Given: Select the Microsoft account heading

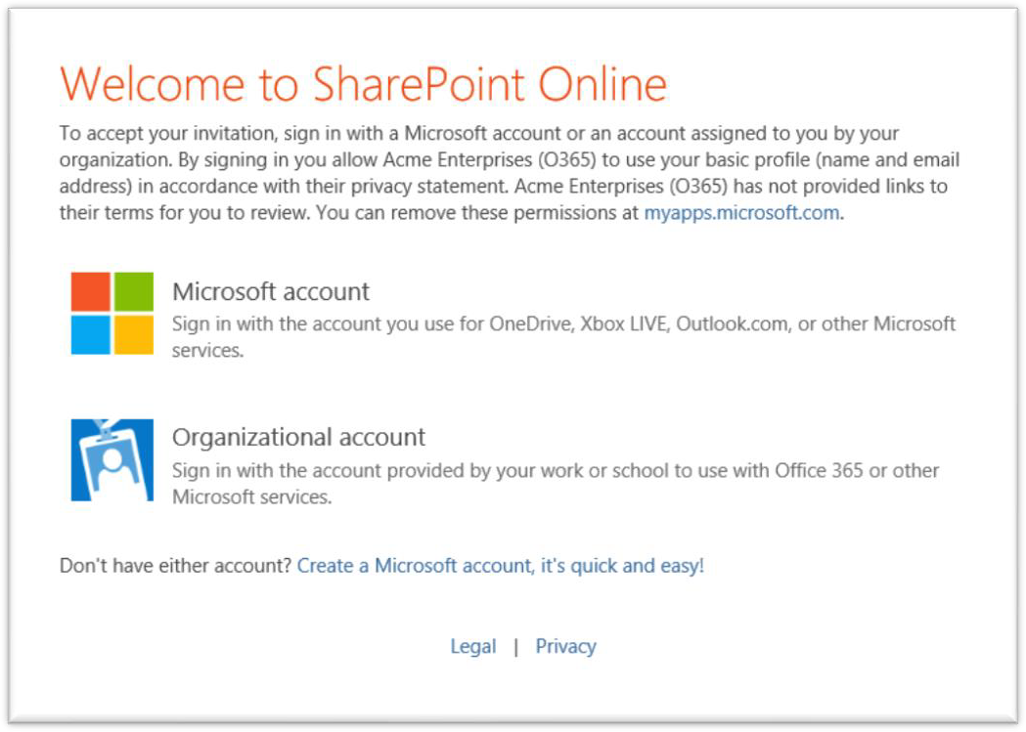Looking at the screenshot, I should pos(271,291).
